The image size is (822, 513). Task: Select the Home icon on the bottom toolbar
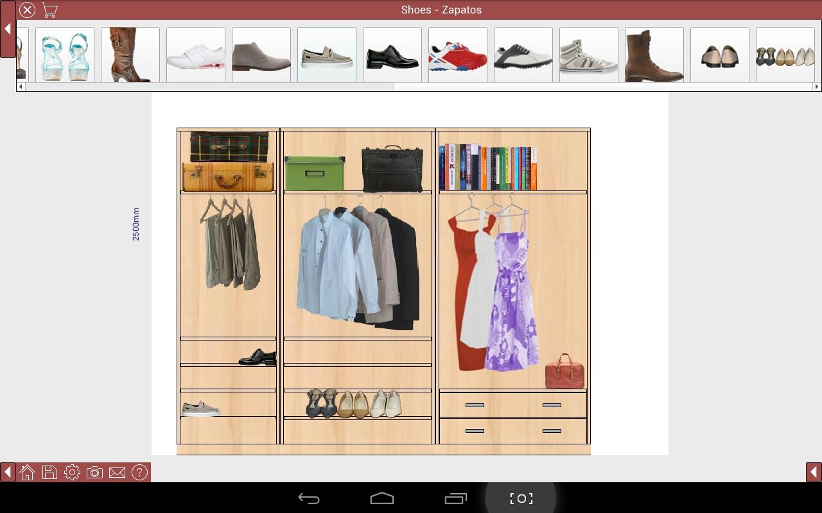click(27, 473)
